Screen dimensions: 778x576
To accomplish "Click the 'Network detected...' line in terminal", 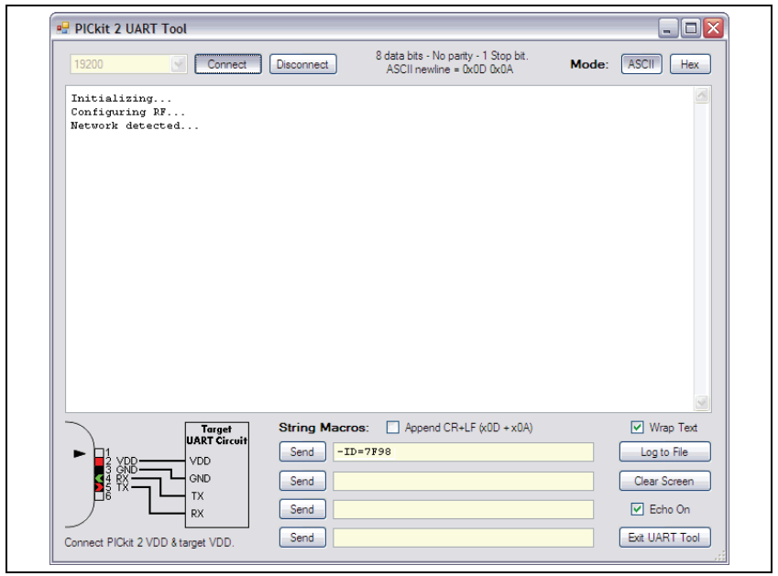I will pyautogui.click(x=135, y=125).
